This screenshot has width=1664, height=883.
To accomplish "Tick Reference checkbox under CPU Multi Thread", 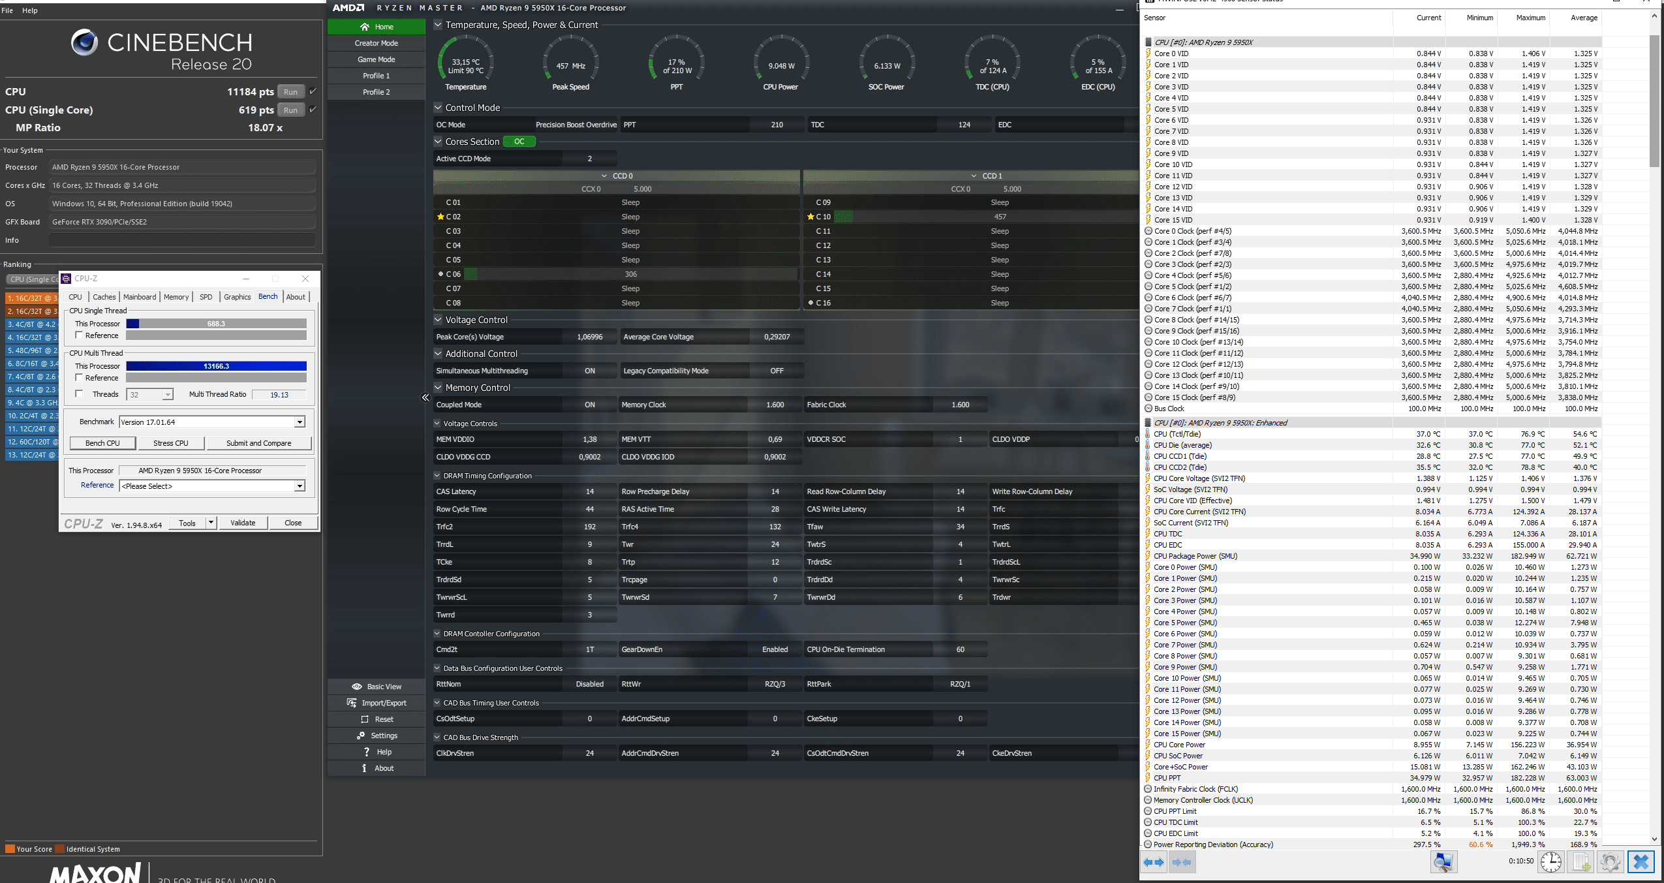I will point(79,378).
